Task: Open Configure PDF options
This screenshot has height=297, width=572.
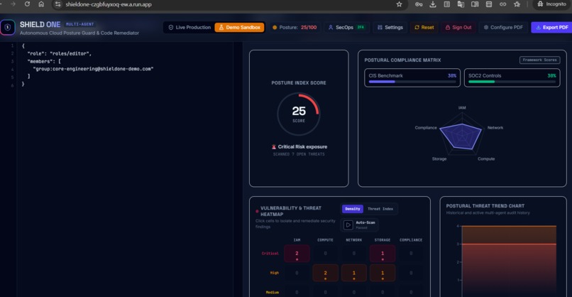Action: click(503, 28)
